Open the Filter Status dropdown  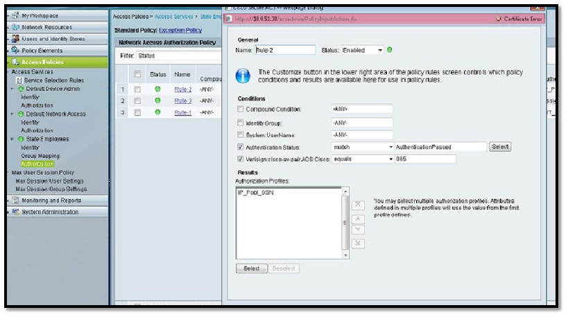coord(179,55)
